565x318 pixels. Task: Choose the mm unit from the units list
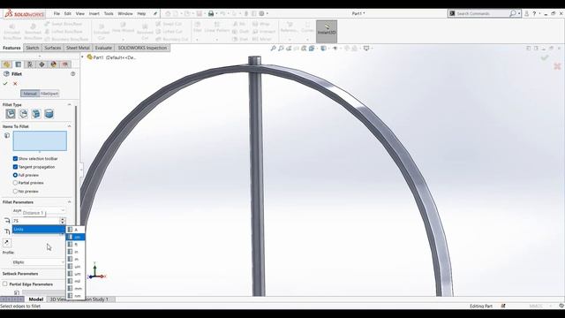click(x=76, y=289)
